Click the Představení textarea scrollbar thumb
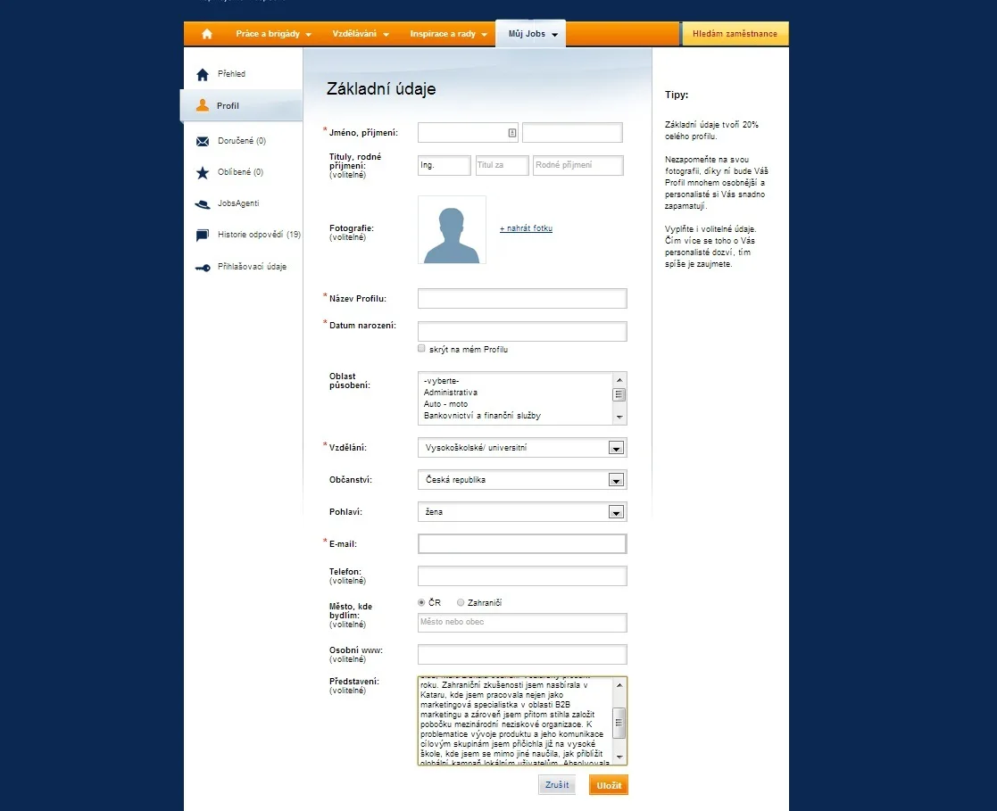Image resolution: width=997 pixels, height=811 pixels. pyautogui.click(x=619, y=723)
